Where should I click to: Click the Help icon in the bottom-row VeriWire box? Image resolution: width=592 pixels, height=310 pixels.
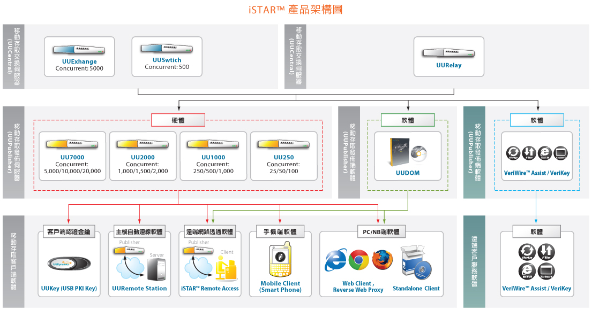527,252
